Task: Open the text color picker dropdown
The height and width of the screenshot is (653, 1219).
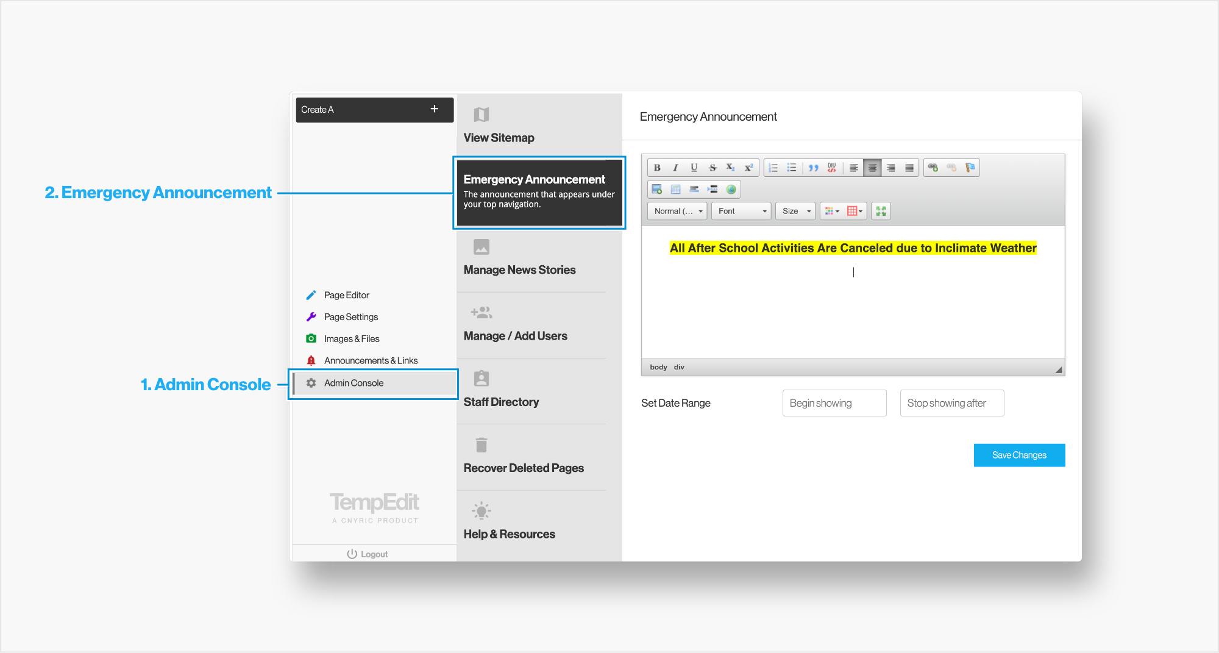Action: click(x=832, y=211)
